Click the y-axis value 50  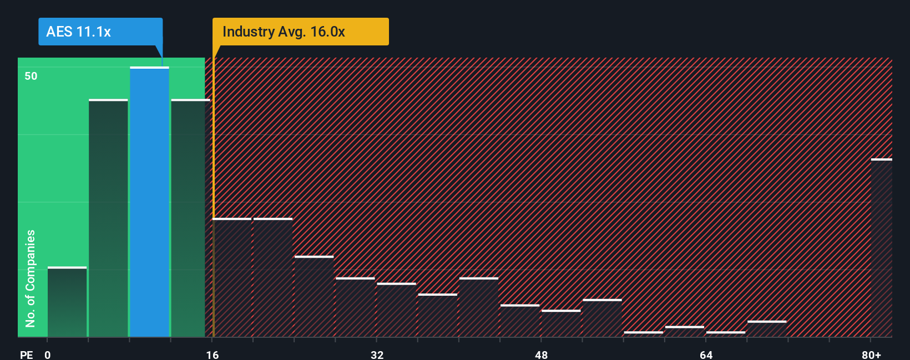coord(31,76)
